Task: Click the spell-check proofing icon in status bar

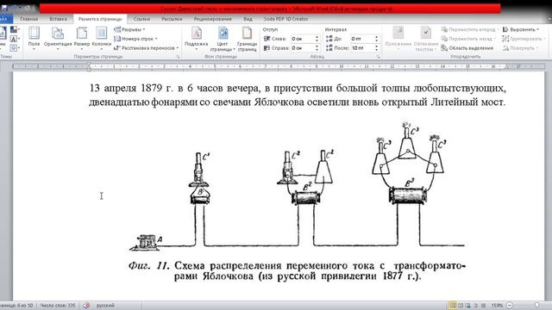Action: pyautogui.click(x=86, y=306)
